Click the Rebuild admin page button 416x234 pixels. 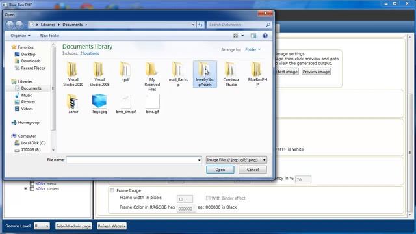tap(73, 226)
